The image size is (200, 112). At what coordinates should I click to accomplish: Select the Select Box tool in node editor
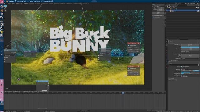click(5, 6)
